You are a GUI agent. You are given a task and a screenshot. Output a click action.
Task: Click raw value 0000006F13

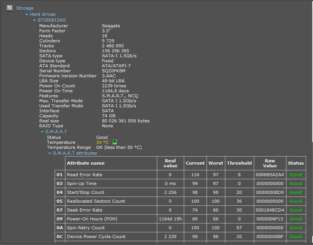pyautogui.click(x=270, y=219)
